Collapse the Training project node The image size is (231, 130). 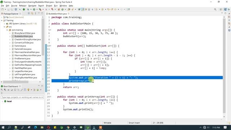coord(1,21)
